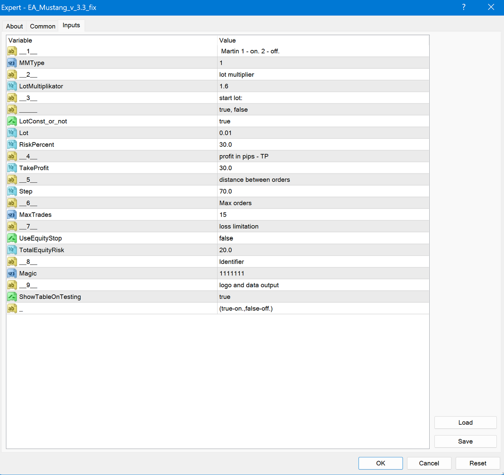This screenshot has width=504, height=475.
Task: Edit the Step value field 70.0
Action: (226, 191)
